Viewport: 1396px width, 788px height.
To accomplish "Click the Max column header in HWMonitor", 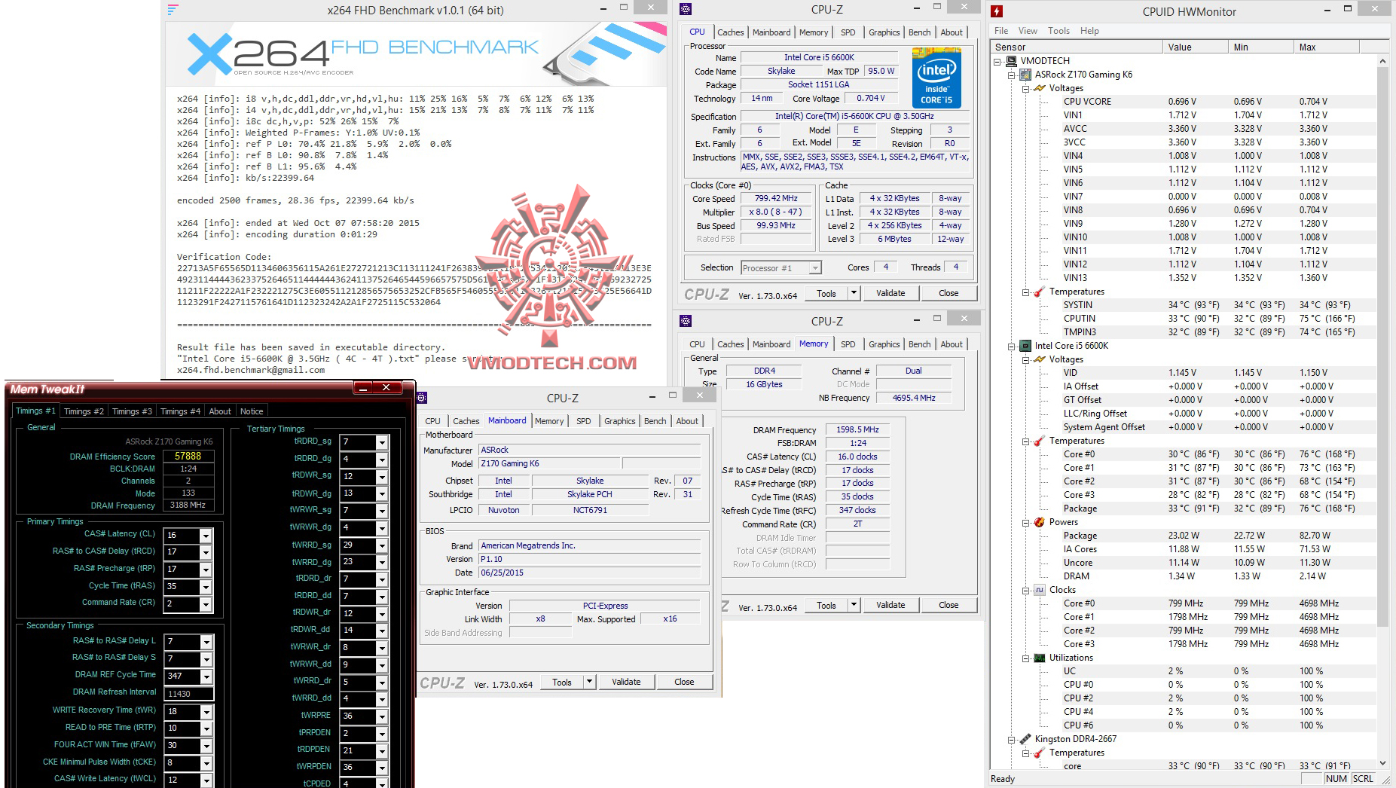I will [x=1327, y=47].
